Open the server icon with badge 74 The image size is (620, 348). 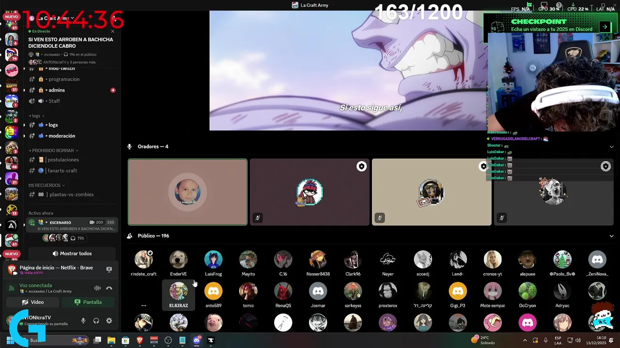tap(11, 54)
